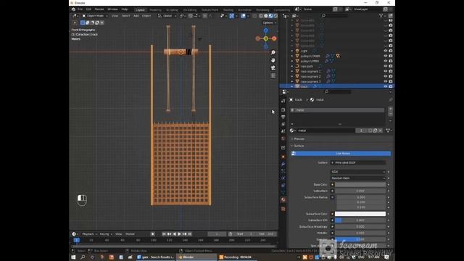Expand the Preview panel

pos(299,138)
